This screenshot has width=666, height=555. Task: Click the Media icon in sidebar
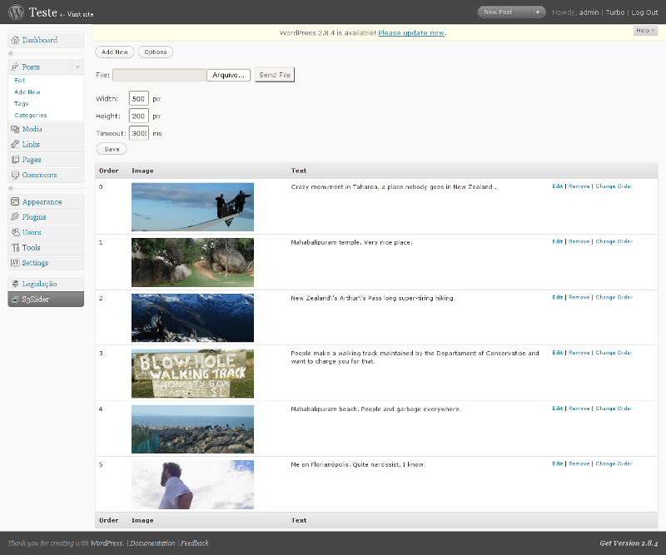15,130
